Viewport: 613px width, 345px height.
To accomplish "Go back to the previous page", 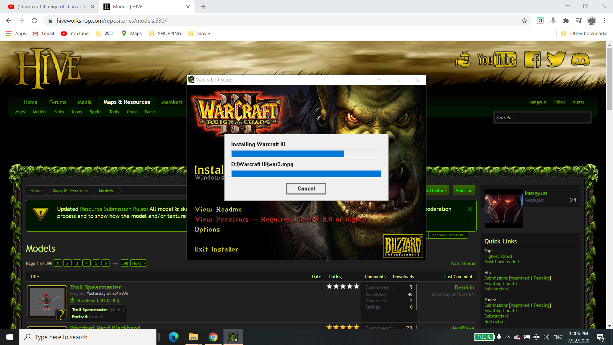I will tap(9, 21).
